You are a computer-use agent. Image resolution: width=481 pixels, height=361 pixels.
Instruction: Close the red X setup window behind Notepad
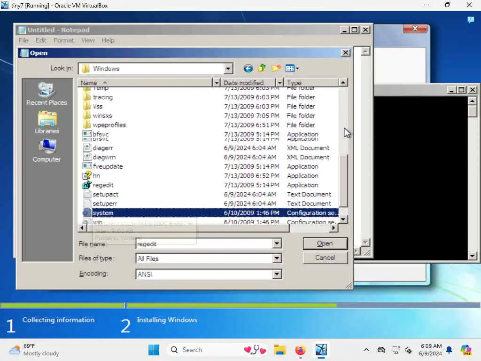[415, 28]
